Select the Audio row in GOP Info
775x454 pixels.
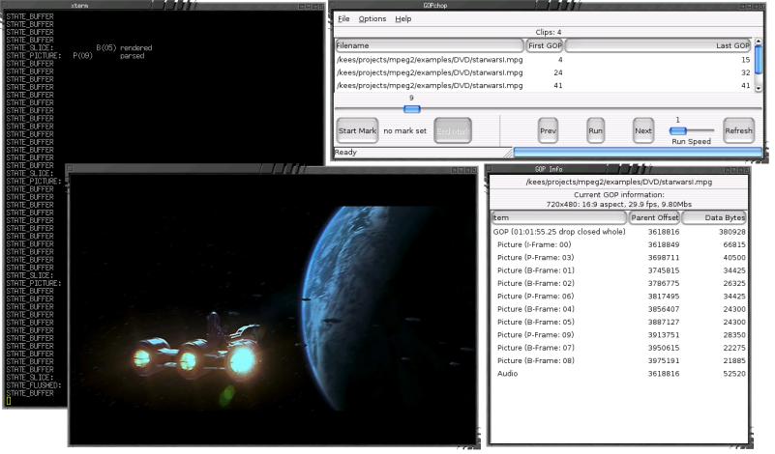pyautogui.click(x=619, y=374)
